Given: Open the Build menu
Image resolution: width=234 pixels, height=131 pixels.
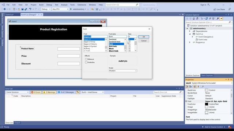Looking at the screenshot, I should [x=41, y=5].
